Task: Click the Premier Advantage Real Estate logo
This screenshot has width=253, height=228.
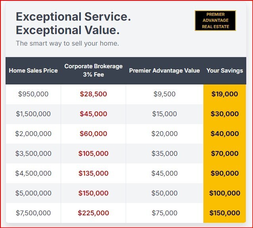Action: pos(215,21)
